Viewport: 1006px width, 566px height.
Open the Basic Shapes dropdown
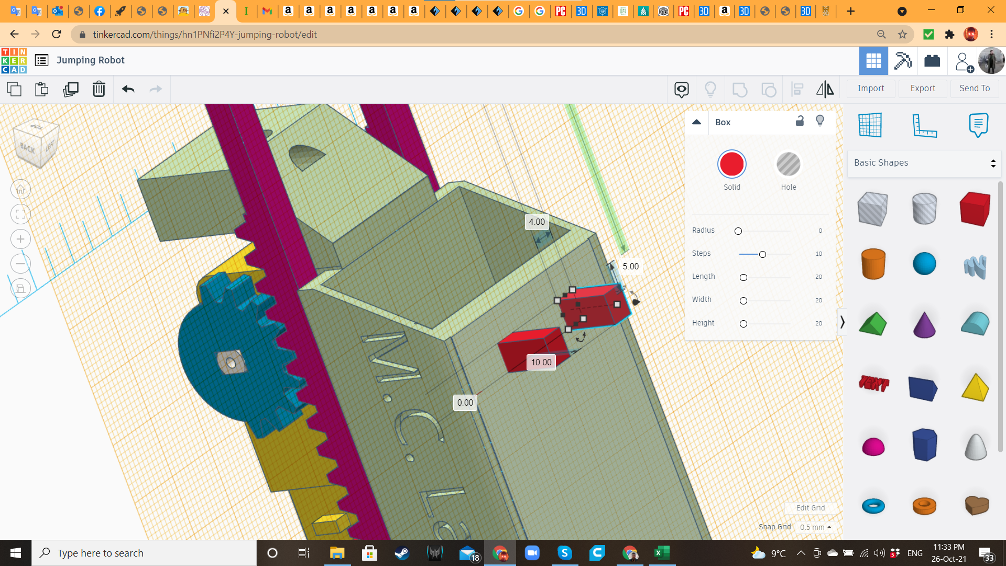(924, 163)
